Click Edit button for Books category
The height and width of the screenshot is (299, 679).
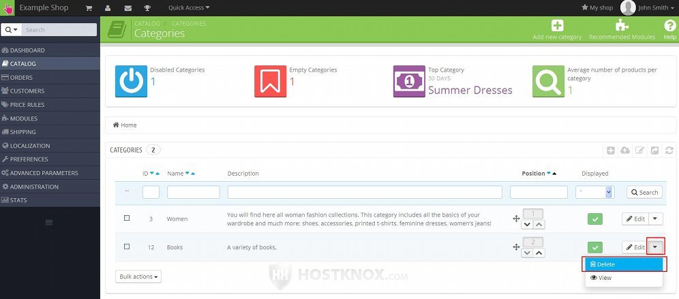click(635, 247)
